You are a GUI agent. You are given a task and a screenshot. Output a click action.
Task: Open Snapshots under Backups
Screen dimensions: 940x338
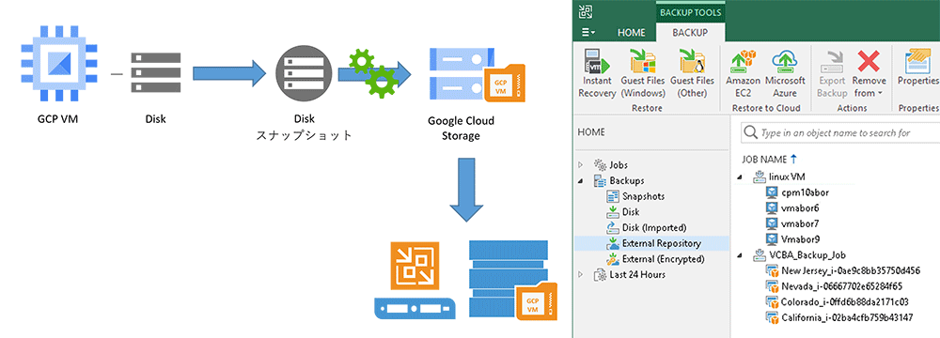coord(643,196)
